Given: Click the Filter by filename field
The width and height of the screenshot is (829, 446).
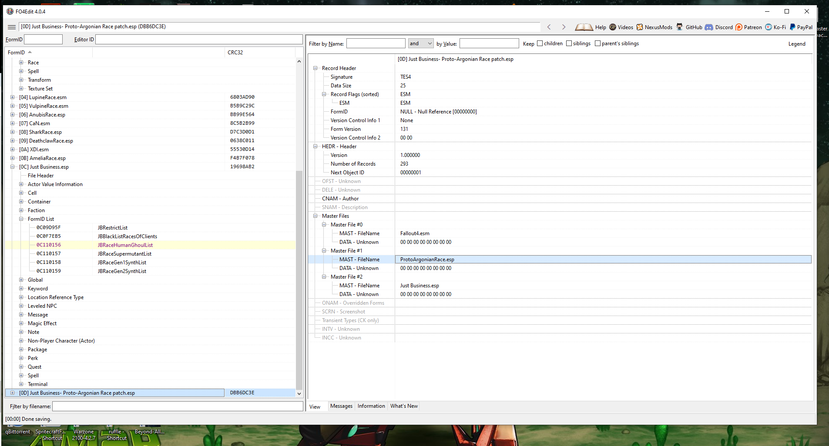Looking at the screenshot, I should click(x=178, y=406).
